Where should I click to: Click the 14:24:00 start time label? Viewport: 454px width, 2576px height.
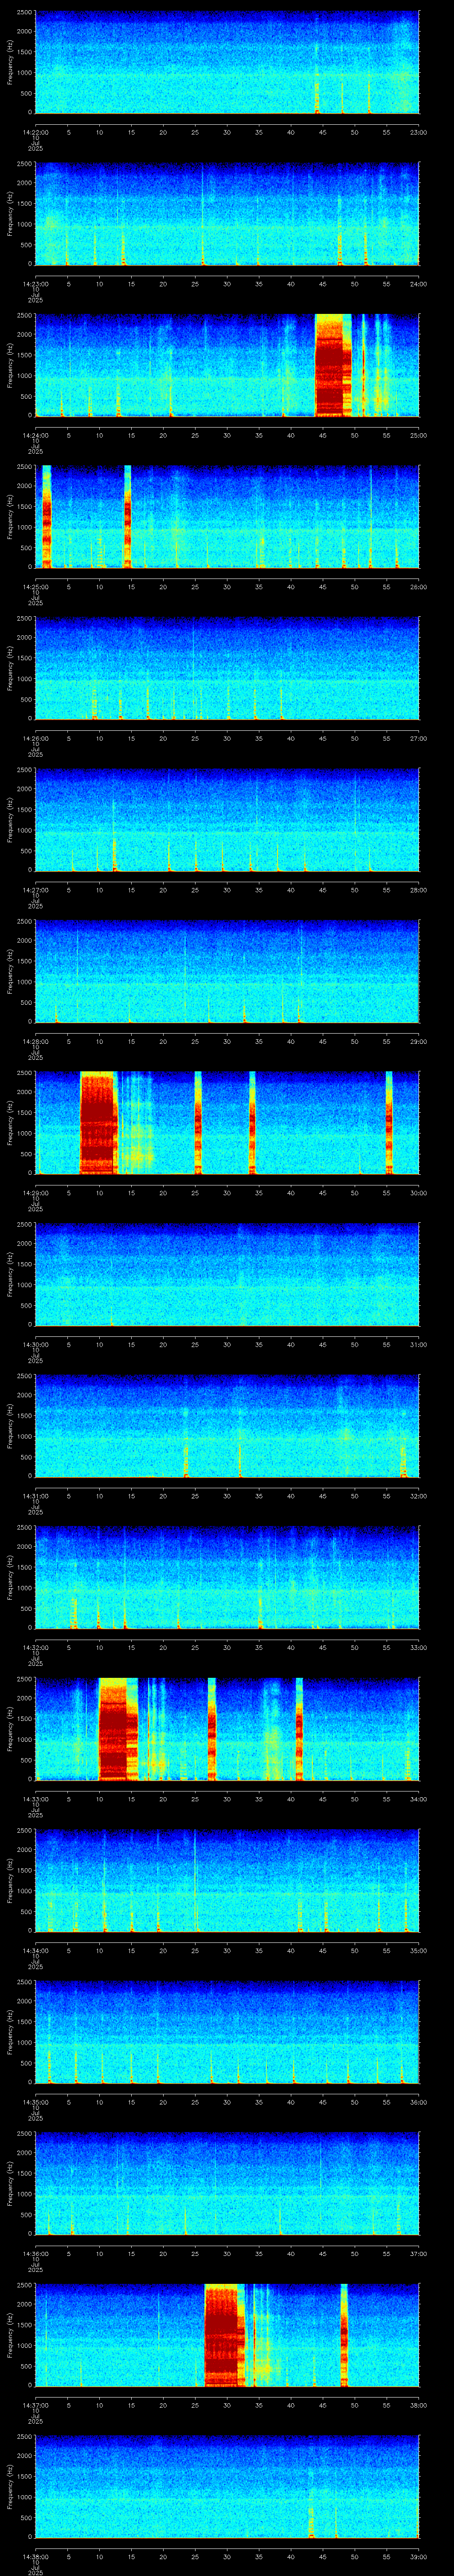point(35,435)
